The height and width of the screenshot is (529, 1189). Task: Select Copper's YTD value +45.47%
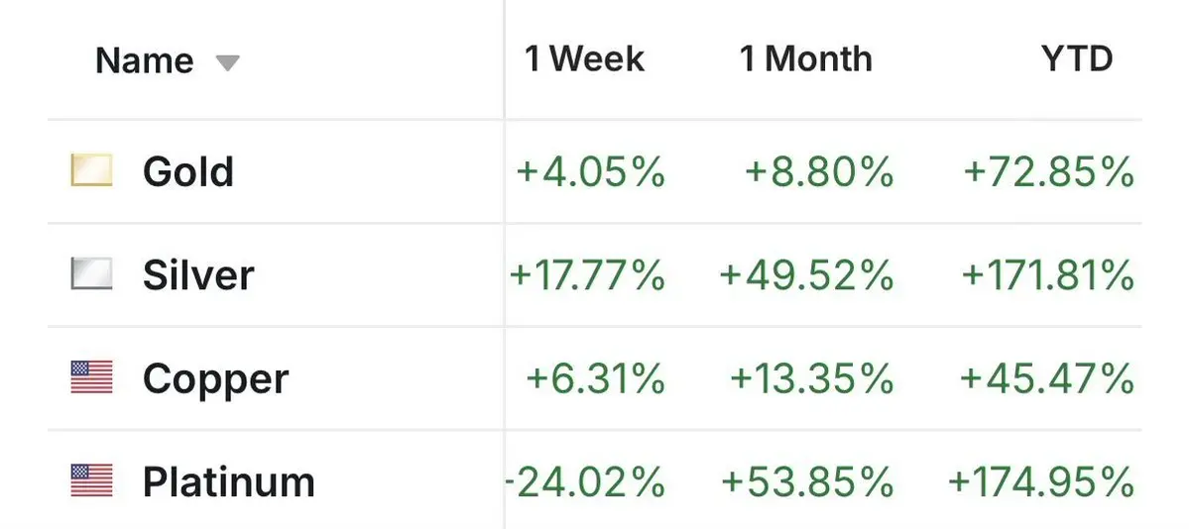click(x=1049, y=379)
